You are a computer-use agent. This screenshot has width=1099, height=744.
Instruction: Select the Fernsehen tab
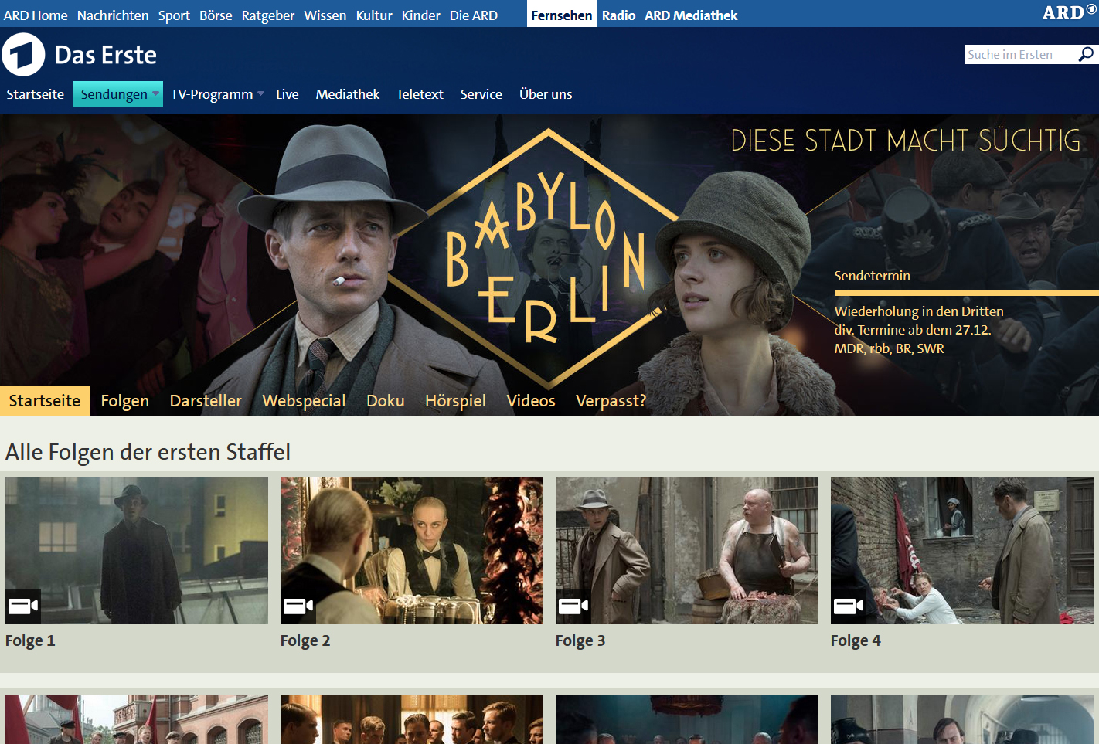tap(562, 15)
